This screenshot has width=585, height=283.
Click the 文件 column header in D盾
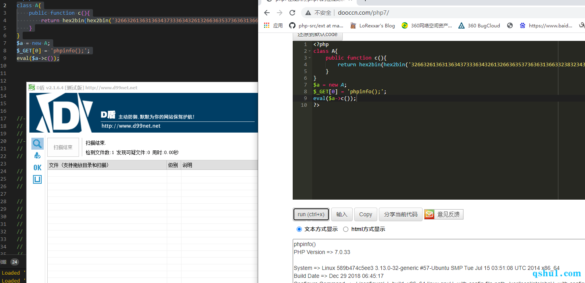click(107, 165)
